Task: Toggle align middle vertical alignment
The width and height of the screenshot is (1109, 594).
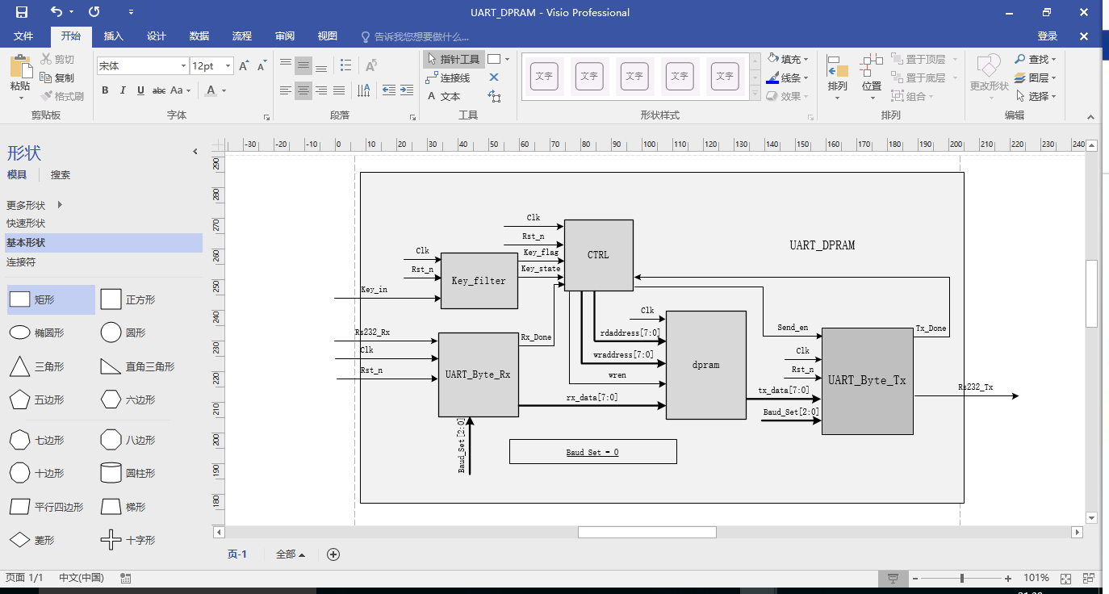Action: 303,65
